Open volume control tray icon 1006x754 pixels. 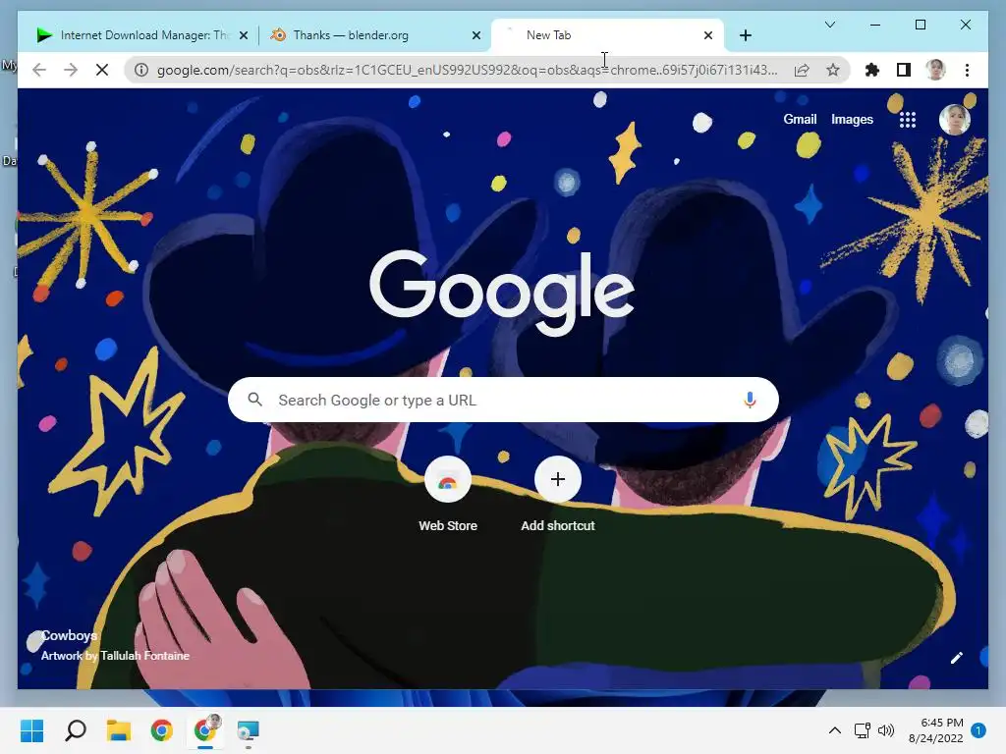point(886,730)
